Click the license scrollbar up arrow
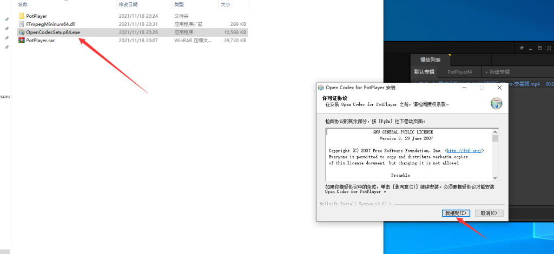This screenshot has height=254, width=554. click(495, 132)
